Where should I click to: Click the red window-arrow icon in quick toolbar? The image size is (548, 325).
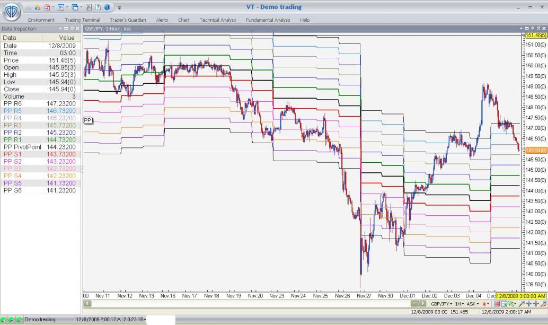47,7
